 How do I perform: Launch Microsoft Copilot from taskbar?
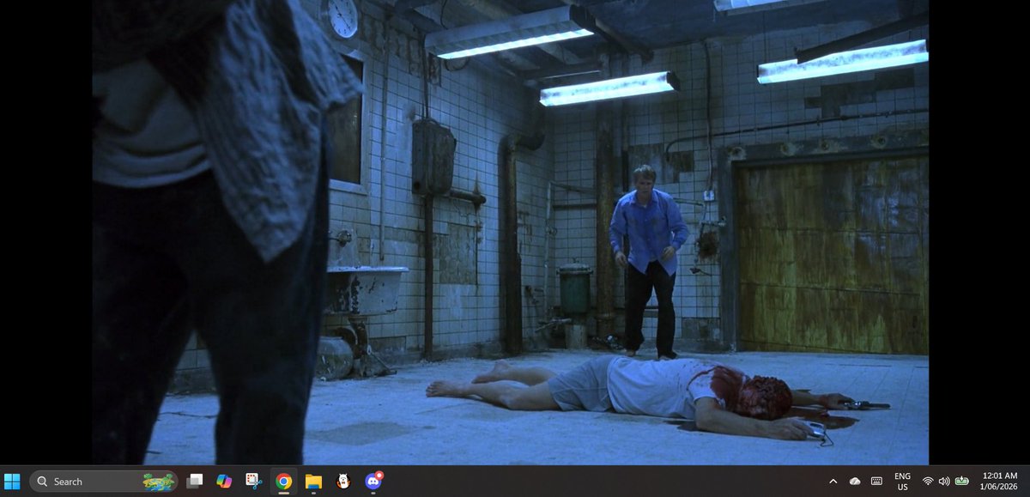click(x=224, y=482)
